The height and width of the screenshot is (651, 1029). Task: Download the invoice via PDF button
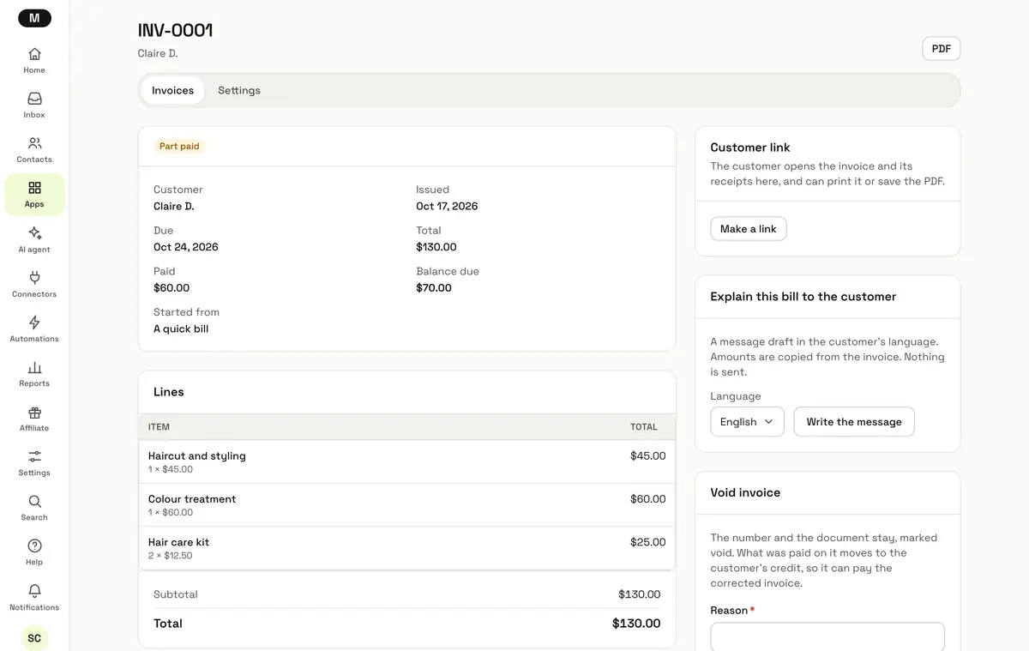pyautogui.click(x=942, y=49)
